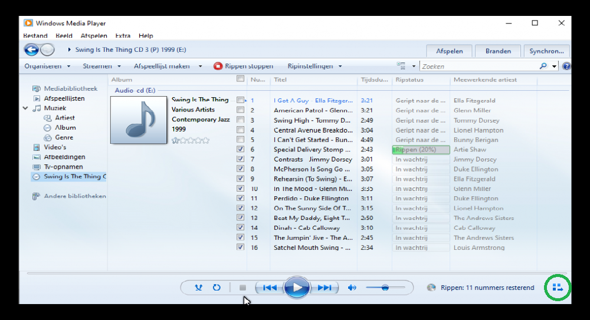Image resolution: width=590 pixels, height=320 pixels.
Task: Click the blue Back navigation arrow
Action: pos(32,50)
